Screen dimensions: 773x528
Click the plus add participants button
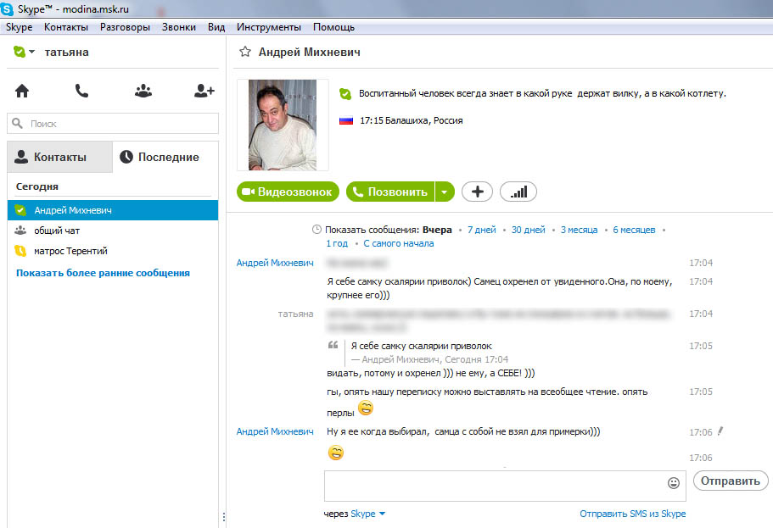[x=477, y=192]
